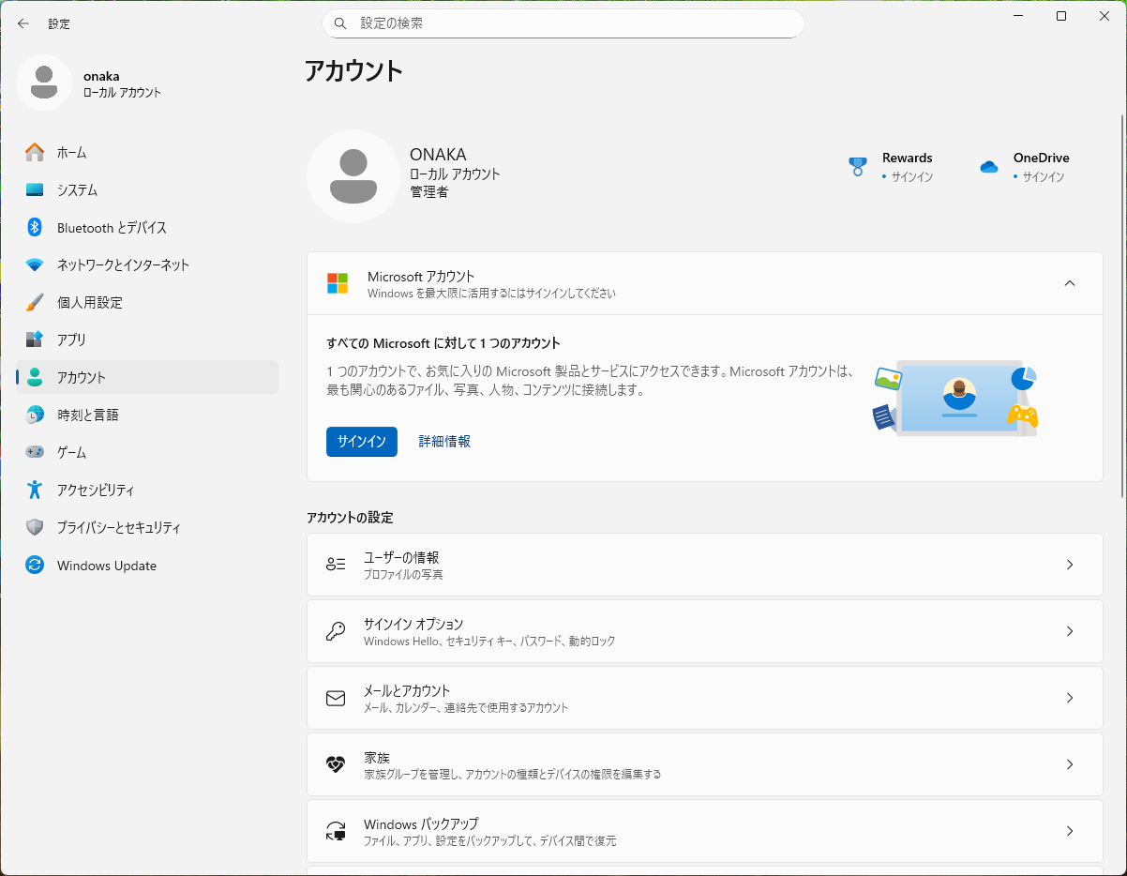Click the Rewards medal icon
The height and width of the screenshot is (876, 1127).
857,167
